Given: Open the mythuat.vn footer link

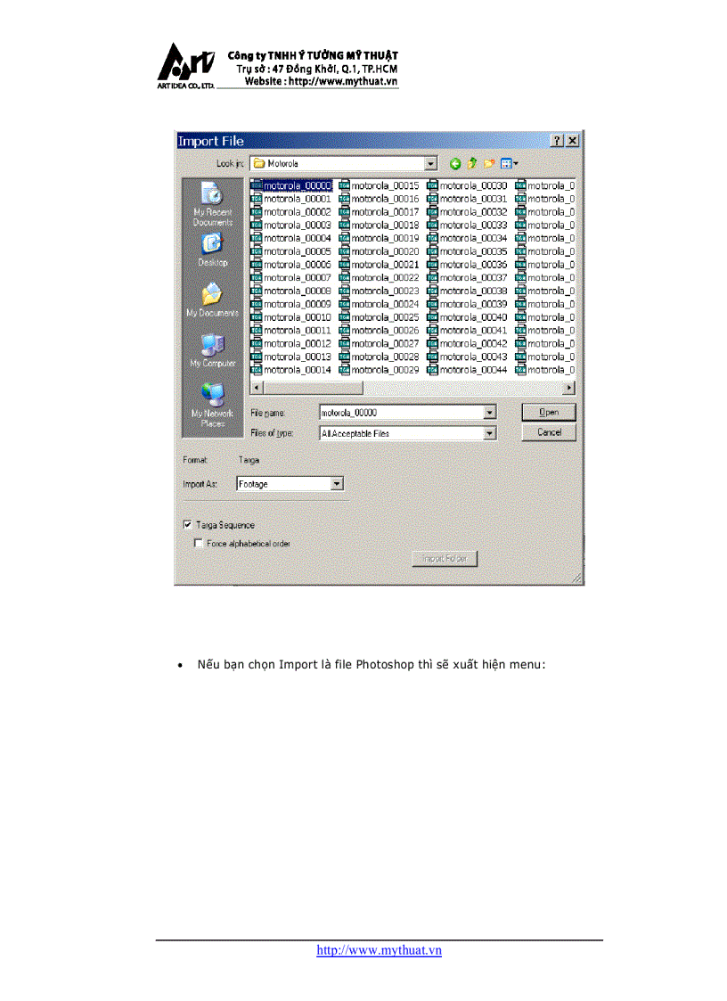Looking at the screenshot, I should pyautogui.click(x=380, y=950).
